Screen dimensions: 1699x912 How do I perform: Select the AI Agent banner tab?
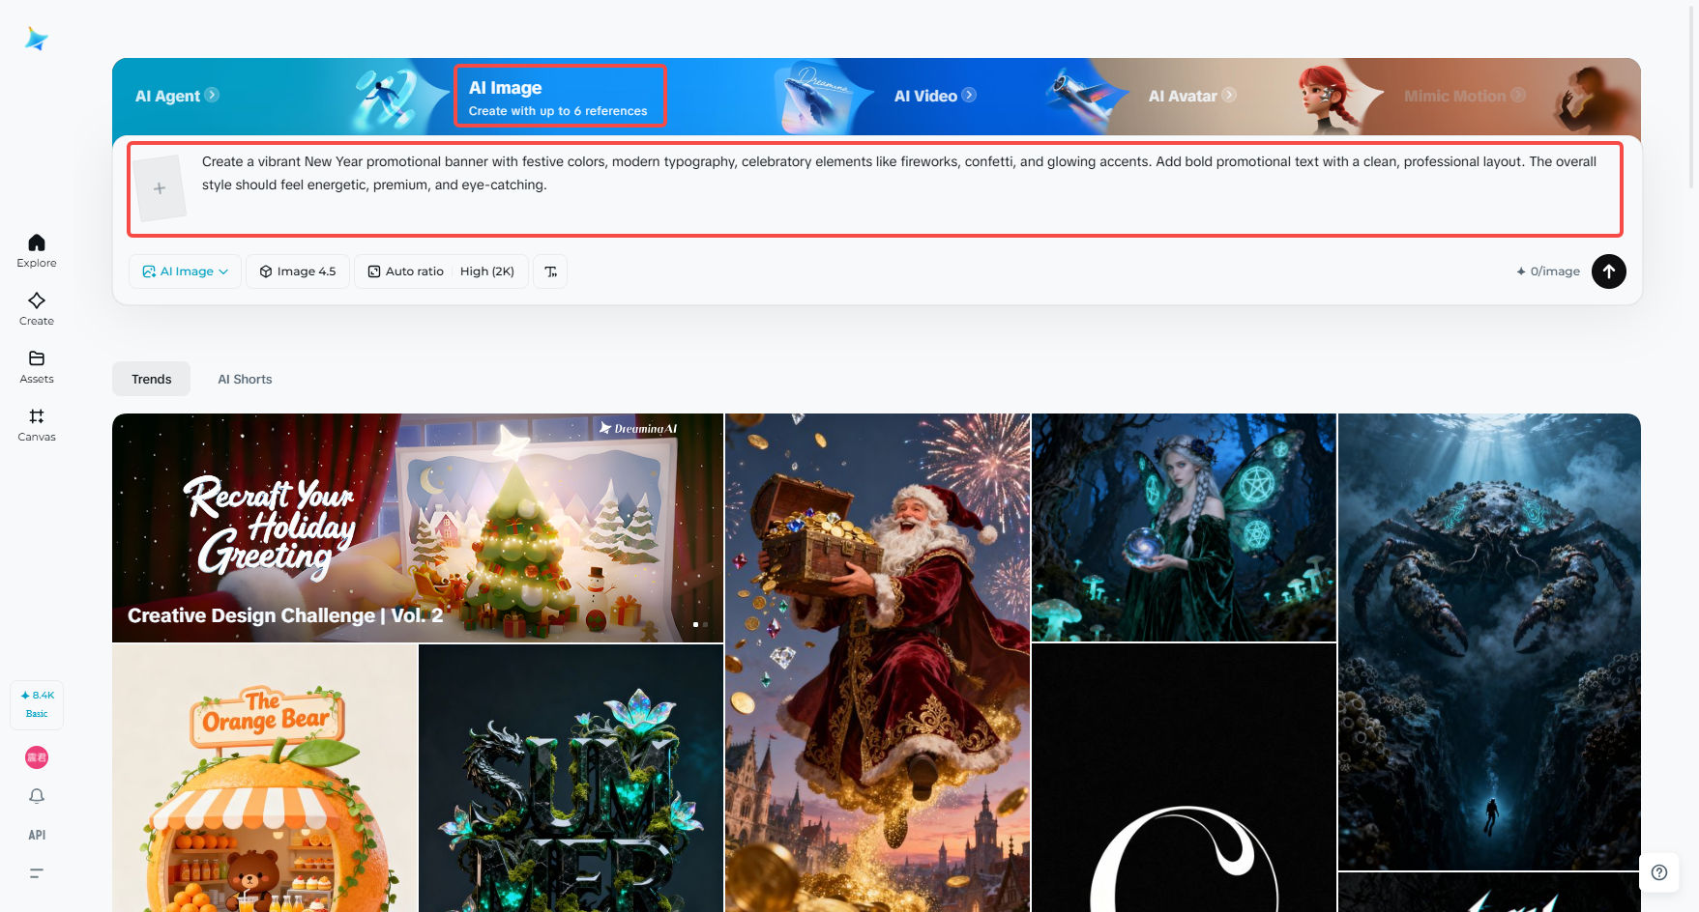coord(177,96)
